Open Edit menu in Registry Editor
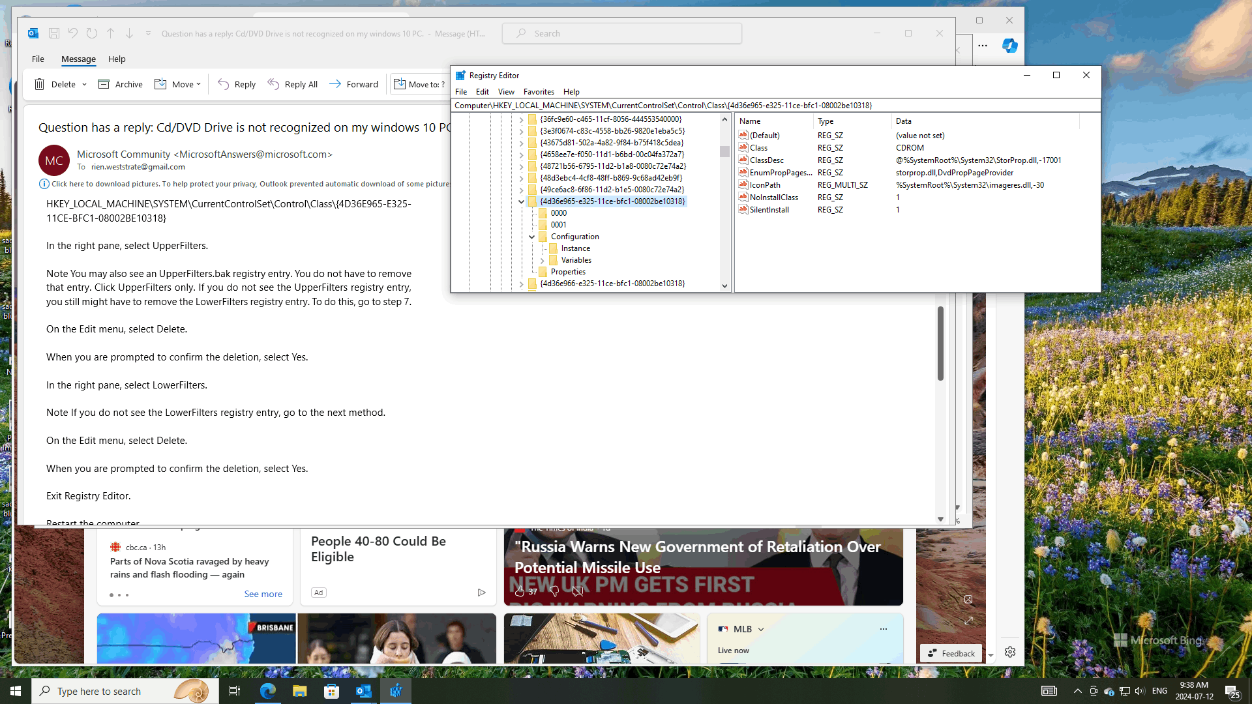The image size is (1252, 704). pyautogui.click(x=482, y=92)
